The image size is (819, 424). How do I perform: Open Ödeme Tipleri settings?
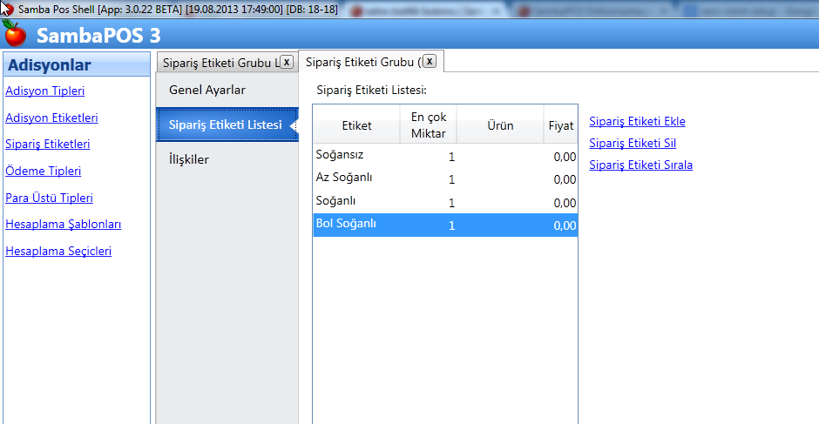(44, 172)
